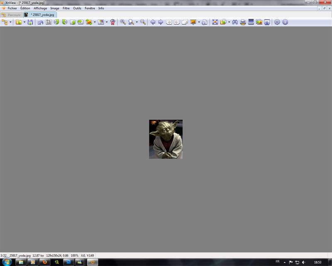
Task: Open the Fenêtre menu
Action: [x=90, y=8]
